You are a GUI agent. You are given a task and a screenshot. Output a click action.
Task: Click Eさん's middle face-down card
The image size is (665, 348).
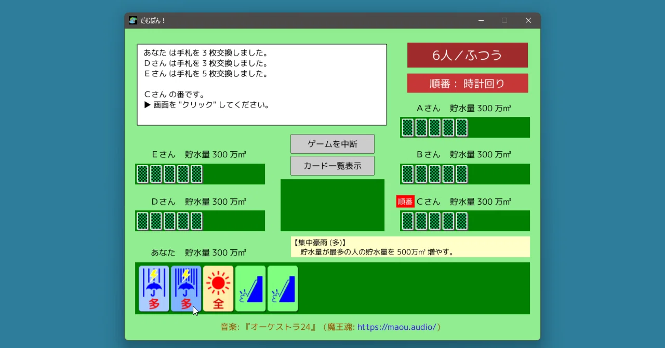tap(169, 174)
